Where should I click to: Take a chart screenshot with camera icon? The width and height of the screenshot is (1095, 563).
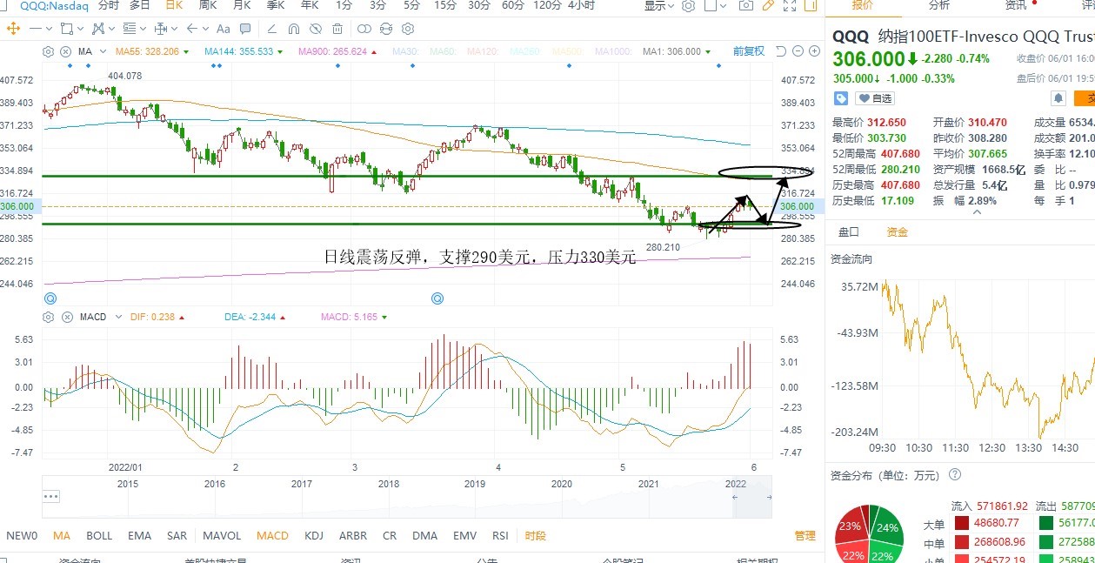[745, 5]
